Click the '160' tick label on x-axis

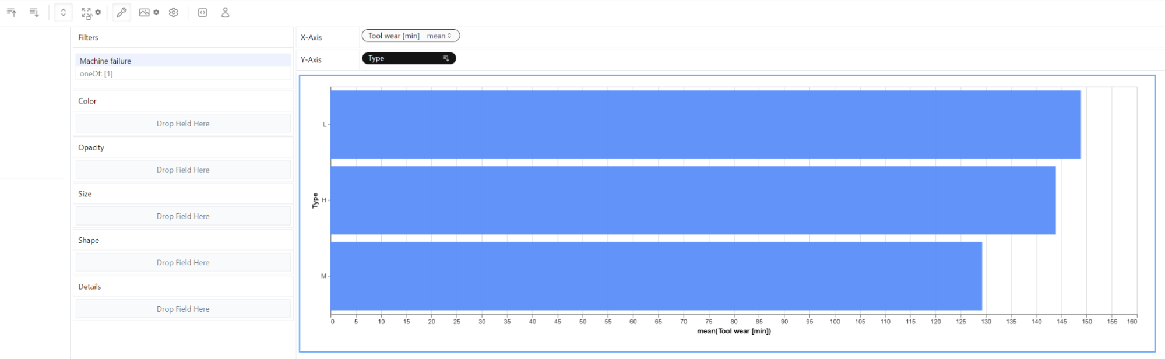pyautogui.click(x=1132, y=322)
